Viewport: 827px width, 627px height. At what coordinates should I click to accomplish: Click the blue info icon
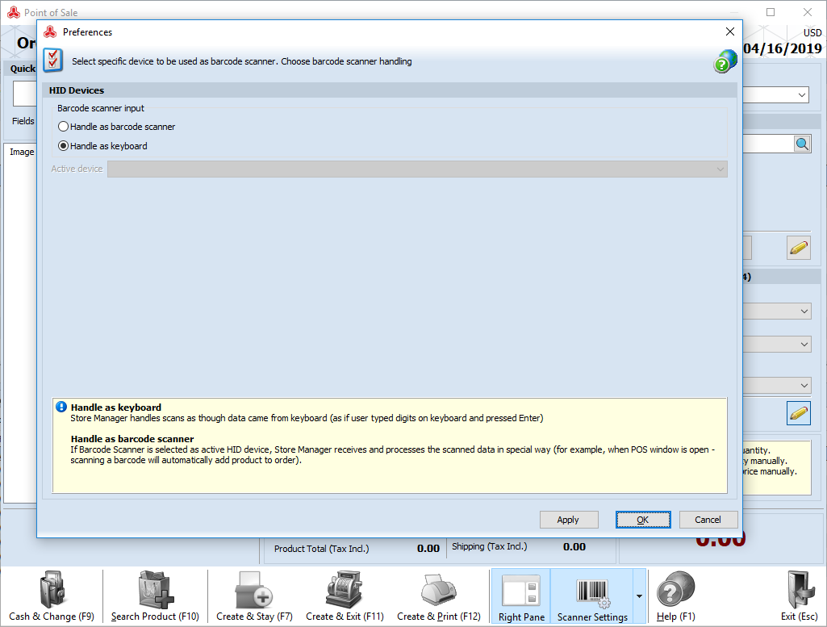pyautogui.click(x=61, y=407)
